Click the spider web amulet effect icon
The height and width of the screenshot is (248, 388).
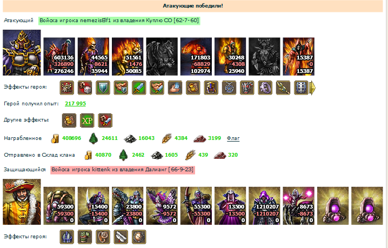pyautogui.click(x=229, y=88)
